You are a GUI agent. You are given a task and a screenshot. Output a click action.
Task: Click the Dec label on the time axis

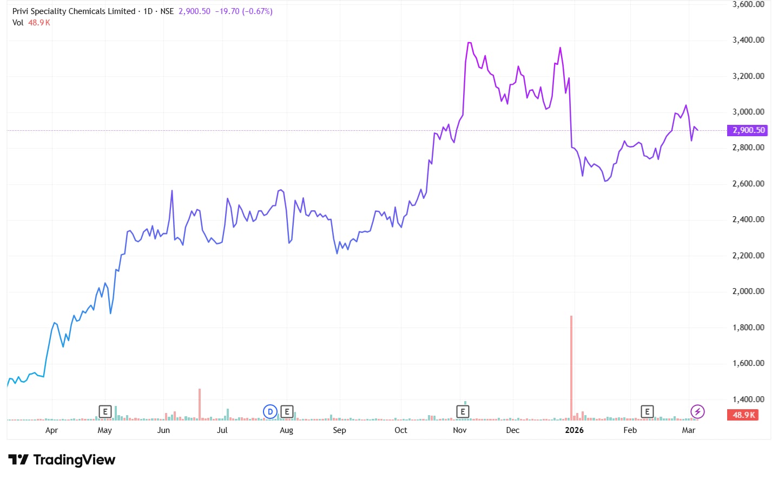(512, 430)
